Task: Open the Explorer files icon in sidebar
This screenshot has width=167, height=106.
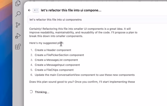Action: (18, 3)
